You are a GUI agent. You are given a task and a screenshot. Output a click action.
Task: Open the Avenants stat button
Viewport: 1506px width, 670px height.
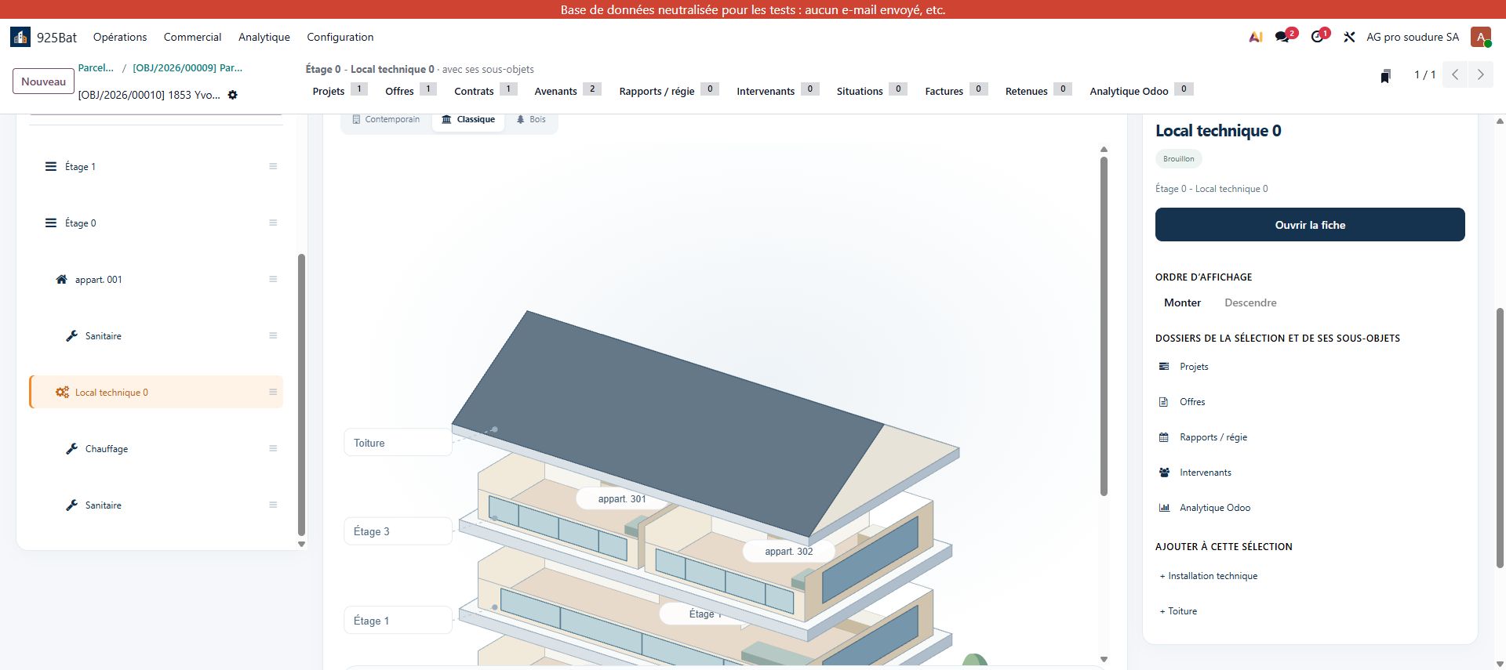point(568,90)
